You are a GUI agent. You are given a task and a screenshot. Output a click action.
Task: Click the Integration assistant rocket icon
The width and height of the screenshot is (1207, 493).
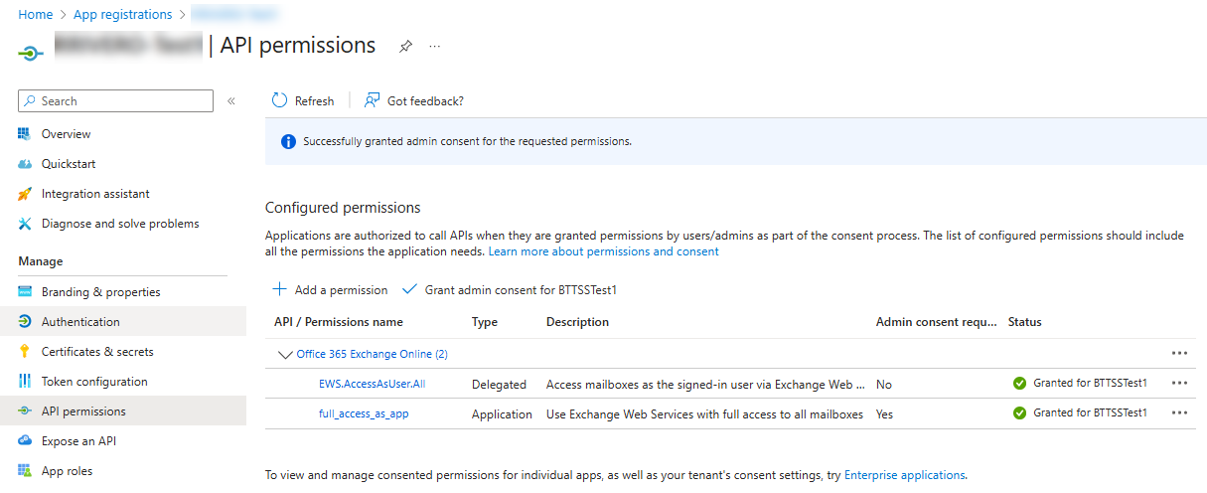(x=25, y=194)
